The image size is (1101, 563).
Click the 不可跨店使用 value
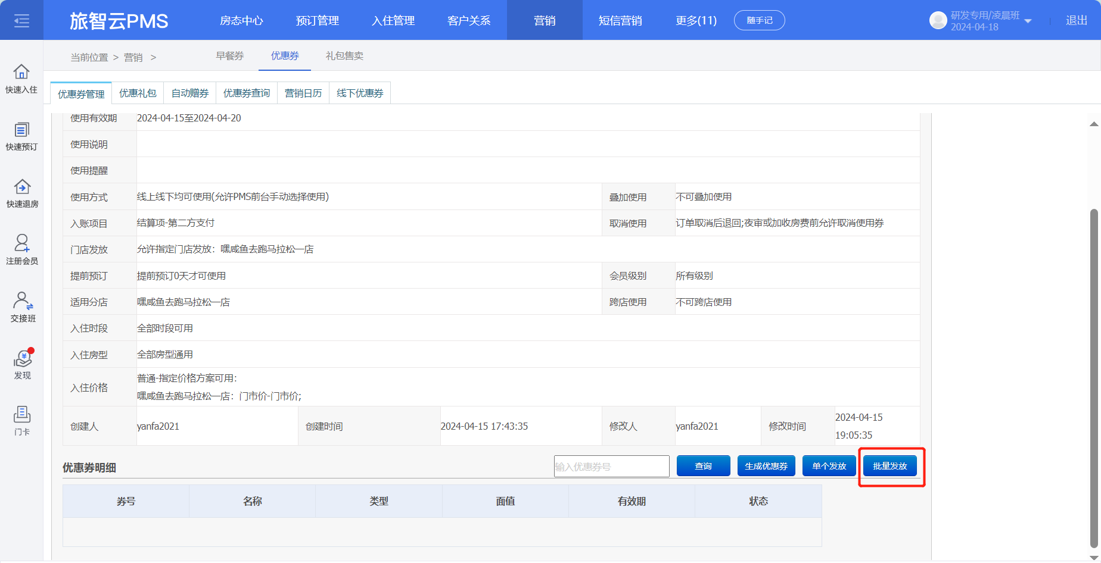tap(704, 302)
